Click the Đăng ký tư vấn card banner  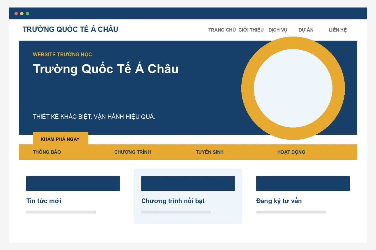coord(303,183)
